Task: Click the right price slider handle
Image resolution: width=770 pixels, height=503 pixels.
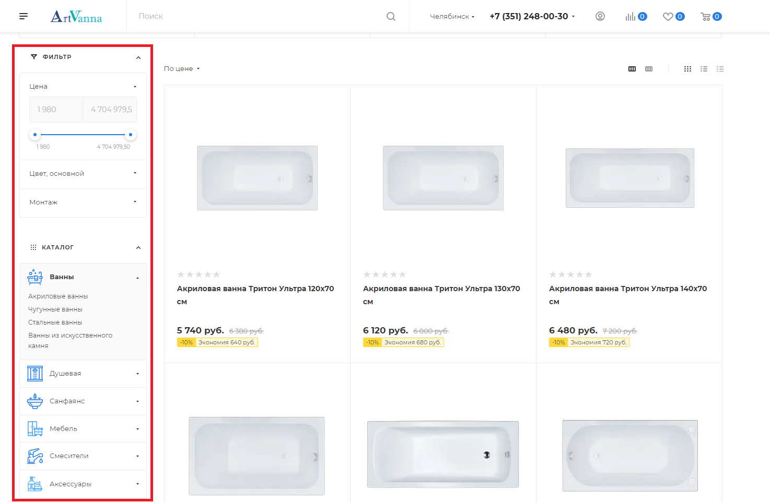Action: point(131,135)
